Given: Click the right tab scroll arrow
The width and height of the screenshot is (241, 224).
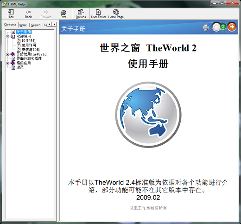Looking at the screenshot, I should click(54, 24).
